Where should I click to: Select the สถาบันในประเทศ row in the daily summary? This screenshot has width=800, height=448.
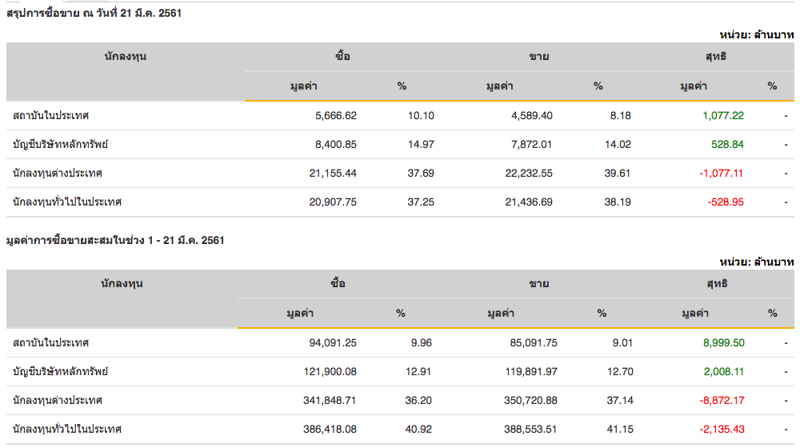[51, 115]
